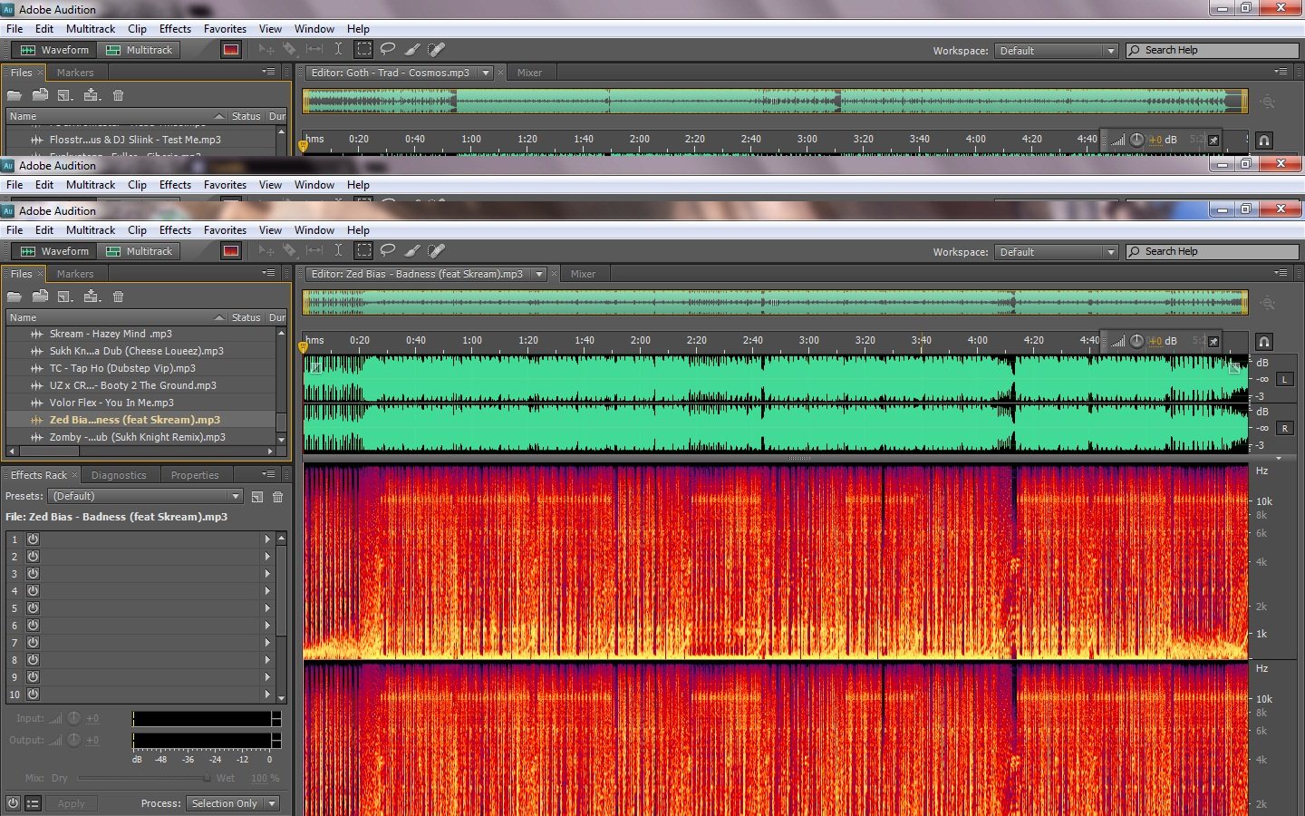Screen dimensions: 1305x816
Task: Select Spot Healing Brush in Zed Bias window
Action: 436,251
